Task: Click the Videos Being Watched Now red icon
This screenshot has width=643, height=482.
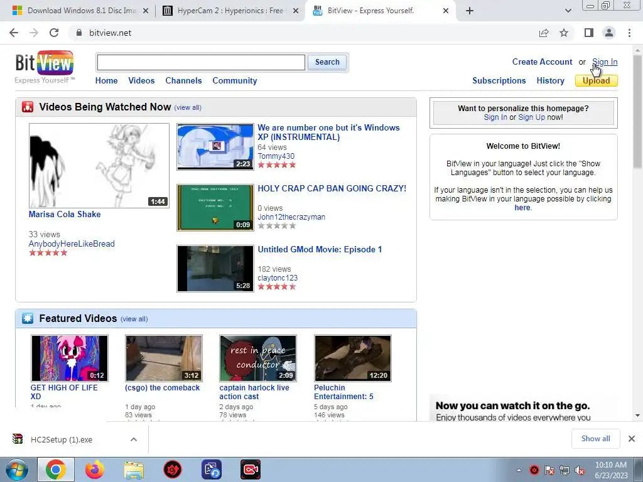Action: [x=28, y=107]
